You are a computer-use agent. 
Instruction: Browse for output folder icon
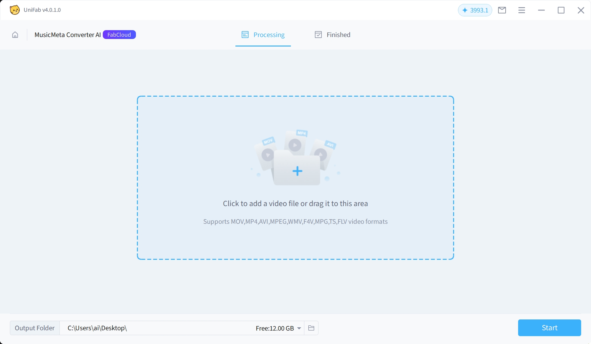(x=311, y=328)
